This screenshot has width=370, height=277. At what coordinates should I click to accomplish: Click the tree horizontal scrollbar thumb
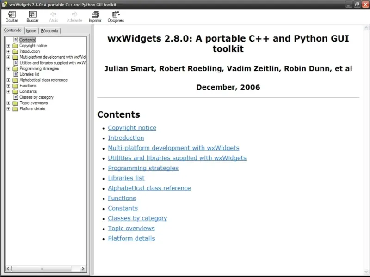click(42, 269)
